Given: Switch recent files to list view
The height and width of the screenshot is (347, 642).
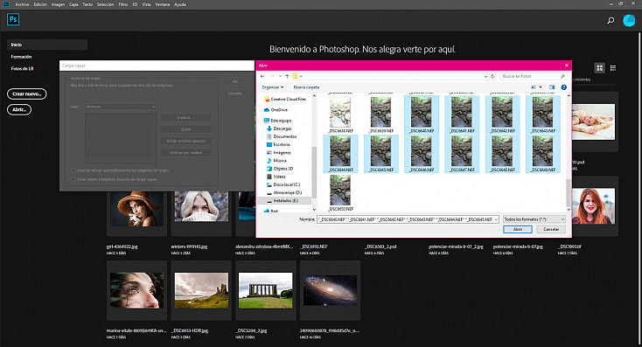Looking at the screenshot, I should (x=613, y=68).
